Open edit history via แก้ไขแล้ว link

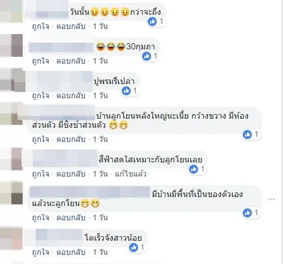coord(131,174)
